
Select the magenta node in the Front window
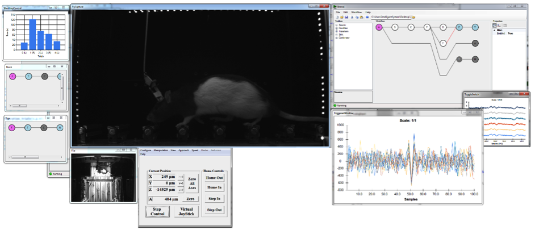(11, 77)
